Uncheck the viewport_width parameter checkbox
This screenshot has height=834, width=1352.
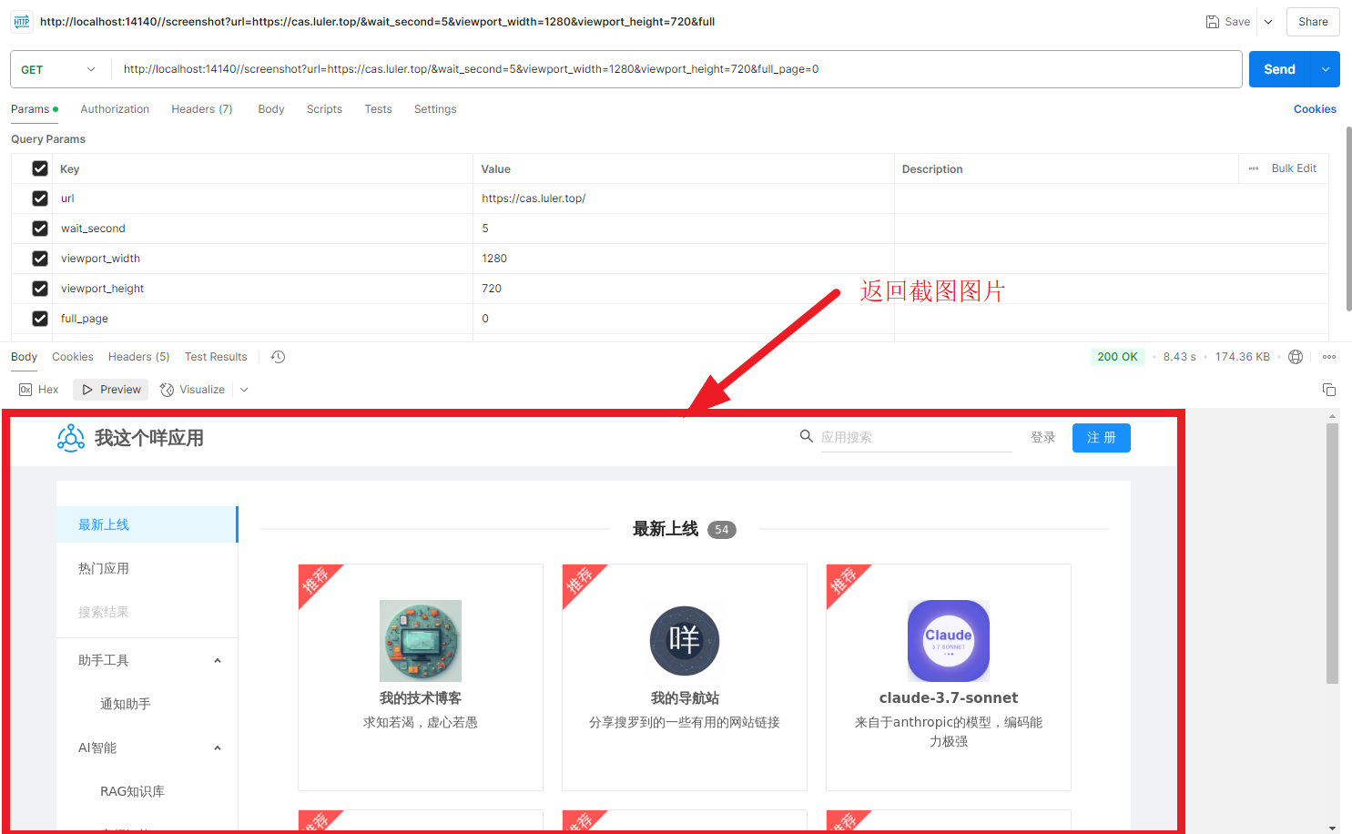click(40, 259)
